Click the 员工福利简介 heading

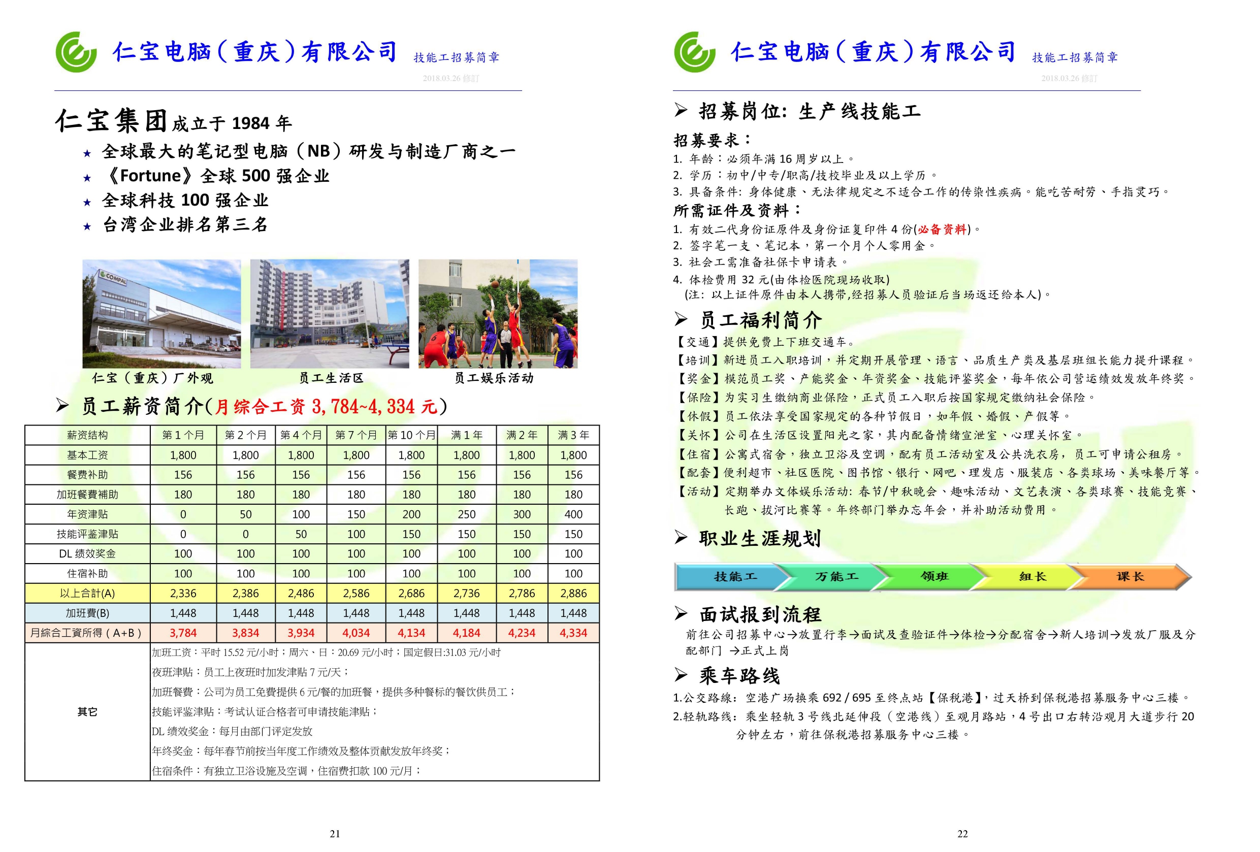[760, 320]
